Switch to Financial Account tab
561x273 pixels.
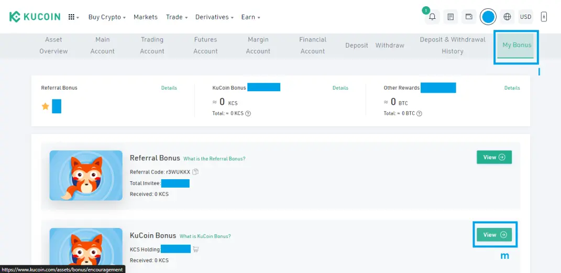point(313,46)
